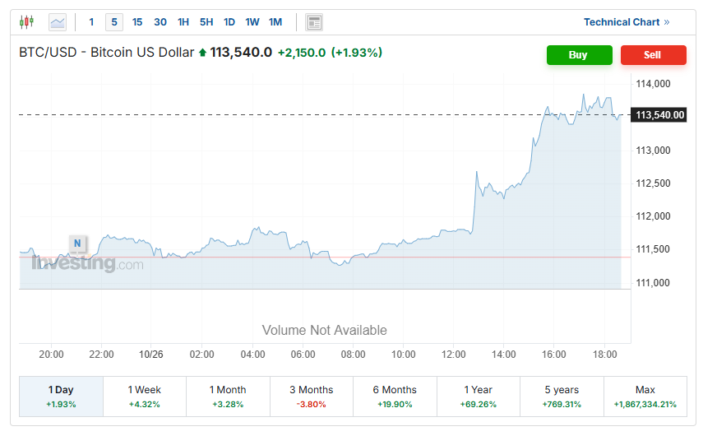703x436 pixels.
Task: Choose the 1H interval
Action: tap(183, 22)
